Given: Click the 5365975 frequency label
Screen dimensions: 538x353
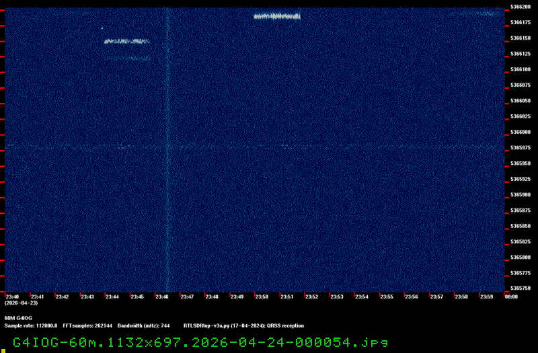Looking at the screenshot, I should [521, 148].
